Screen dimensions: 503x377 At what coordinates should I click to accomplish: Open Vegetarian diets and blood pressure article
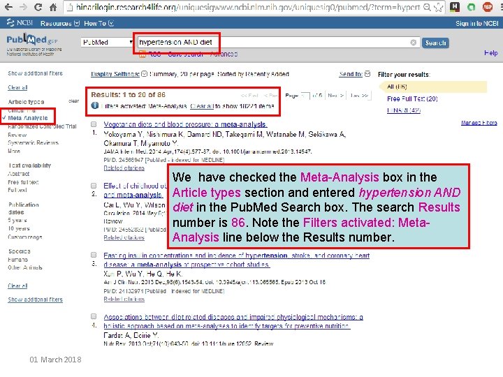pyautogui.click(x=185, y=124)
